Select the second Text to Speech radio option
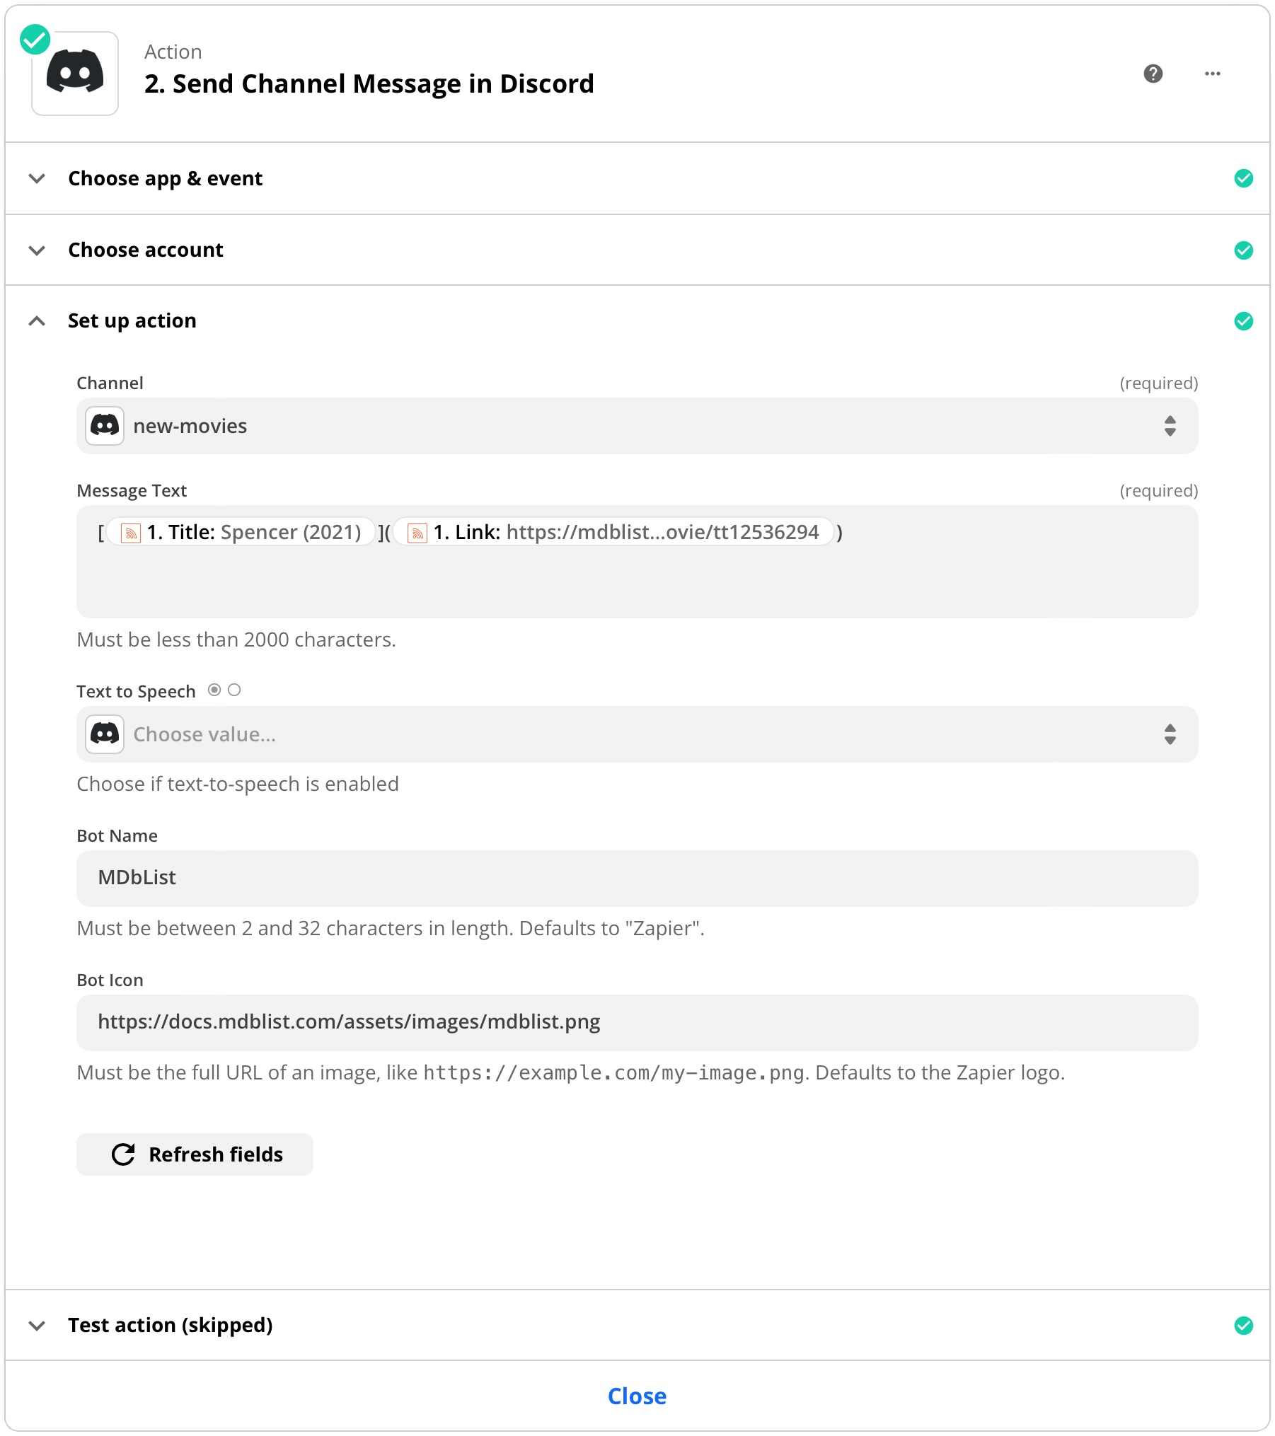The width and height of the screenshot is (1275, 1436). click(234, 690)
